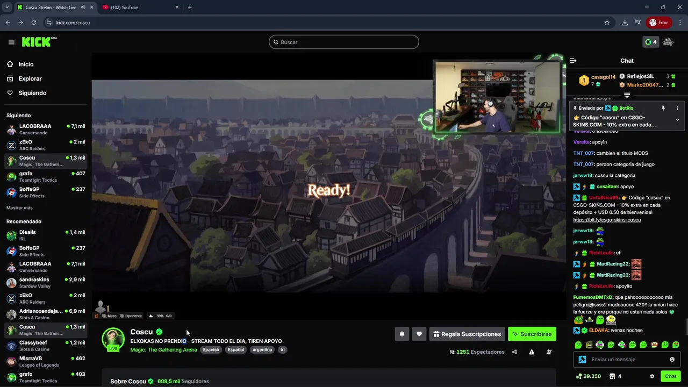Screen dimensions: 688x387
Task: Open MisrraVB League of Legends channel
Action: tap(46, 361)
